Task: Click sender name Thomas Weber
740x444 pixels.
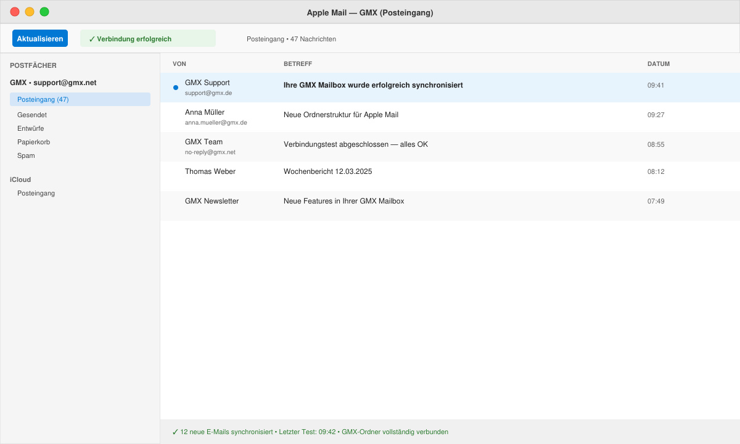Action: [210, 171]
